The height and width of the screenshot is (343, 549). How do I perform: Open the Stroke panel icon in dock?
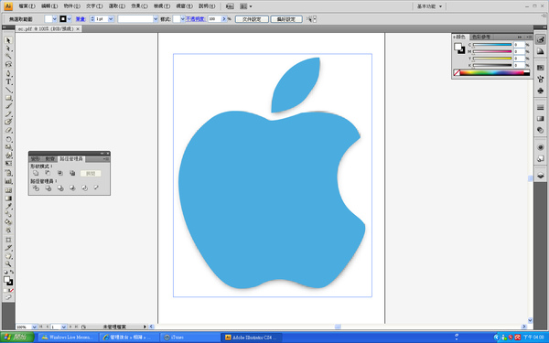pyautogui.click(x=540, y=107)
